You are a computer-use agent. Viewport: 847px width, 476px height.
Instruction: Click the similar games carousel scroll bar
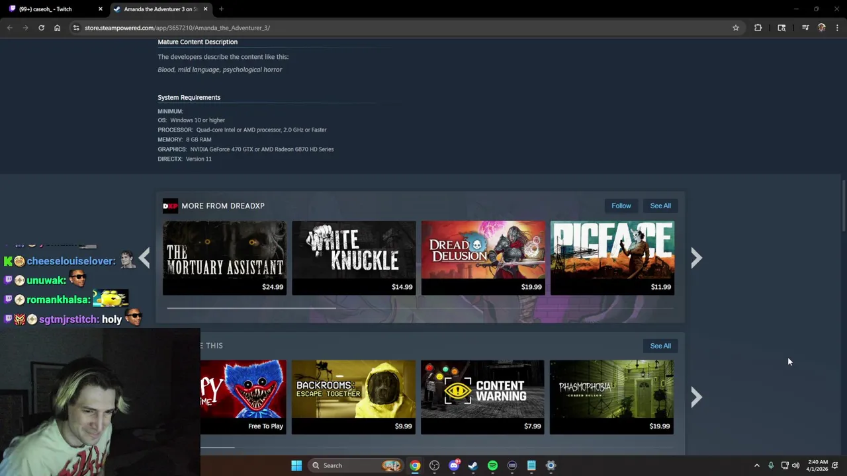[x=217, y=448]
